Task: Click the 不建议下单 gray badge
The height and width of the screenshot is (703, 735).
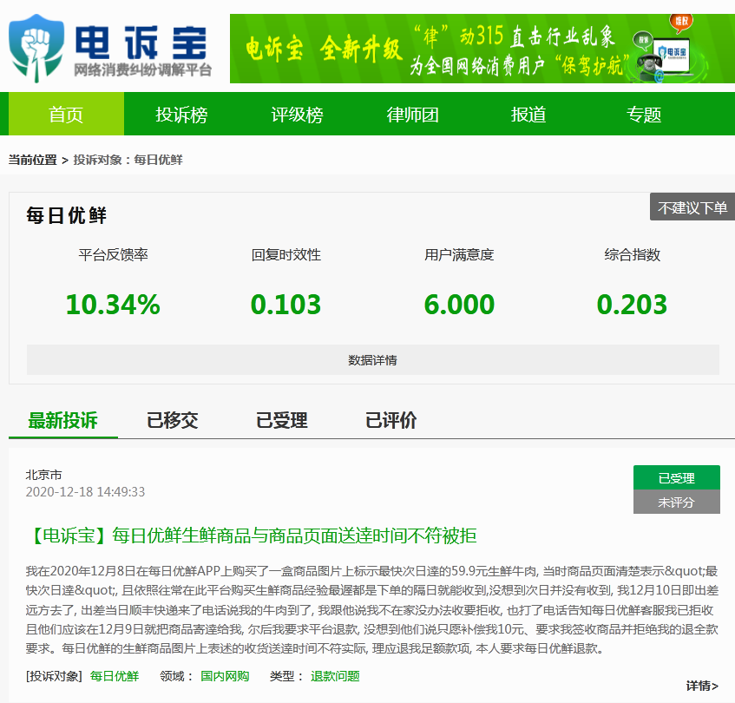Action: click(692, 207)
